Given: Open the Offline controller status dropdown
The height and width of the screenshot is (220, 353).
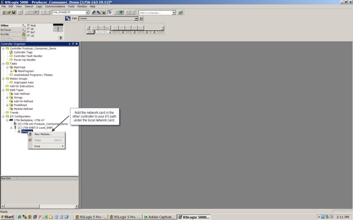Looking at the screenshot, I should (24, 25).
